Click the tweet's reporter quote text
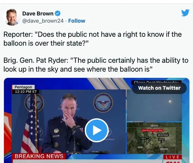Viewport: 193px width, 163px height. point(93,39)
